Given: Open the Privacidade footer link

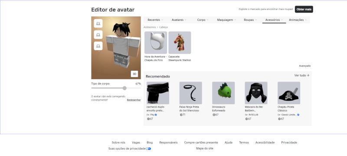Looking at the screenshot, I should [289, 143].
